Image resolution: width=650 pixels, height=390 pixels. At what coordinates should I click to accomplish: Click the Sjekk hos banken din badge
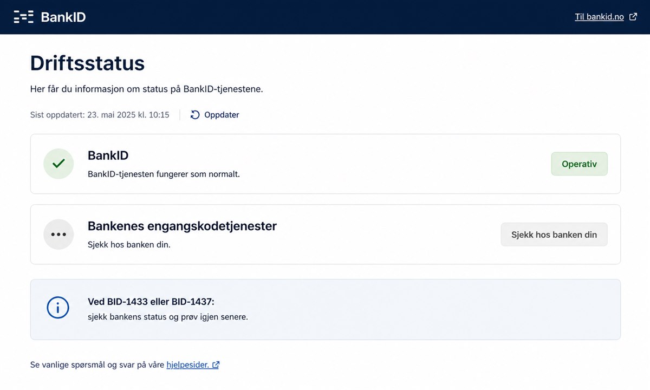pos(554,235)
